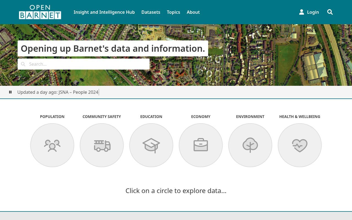Viewport: 352px width, 220px height.
Task: Pause the updates ticker
Action: pyautogui.click(x=10, y=92)
